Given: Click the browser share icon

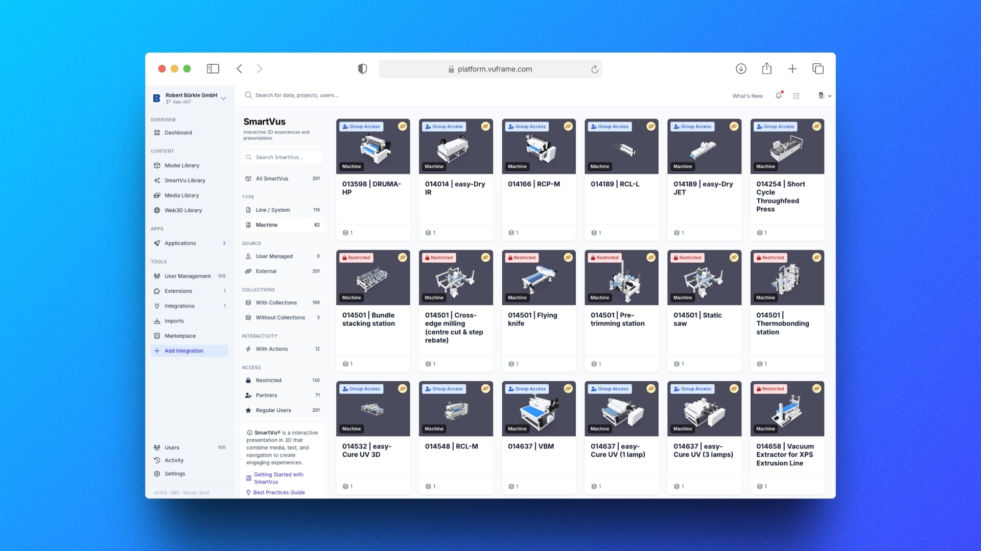Looking at the screenshot, I should pyautogui.click(x=766, y=68).
